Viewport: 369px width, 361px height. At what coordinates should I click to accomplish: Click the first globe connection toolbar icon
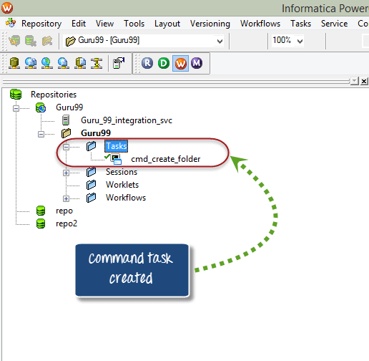pos(31,63)
